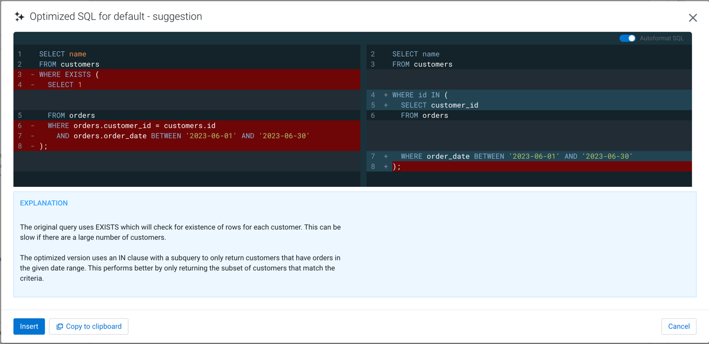Click the Insert button
Screen dimensions: 709x344
click(x=29, y=326)
